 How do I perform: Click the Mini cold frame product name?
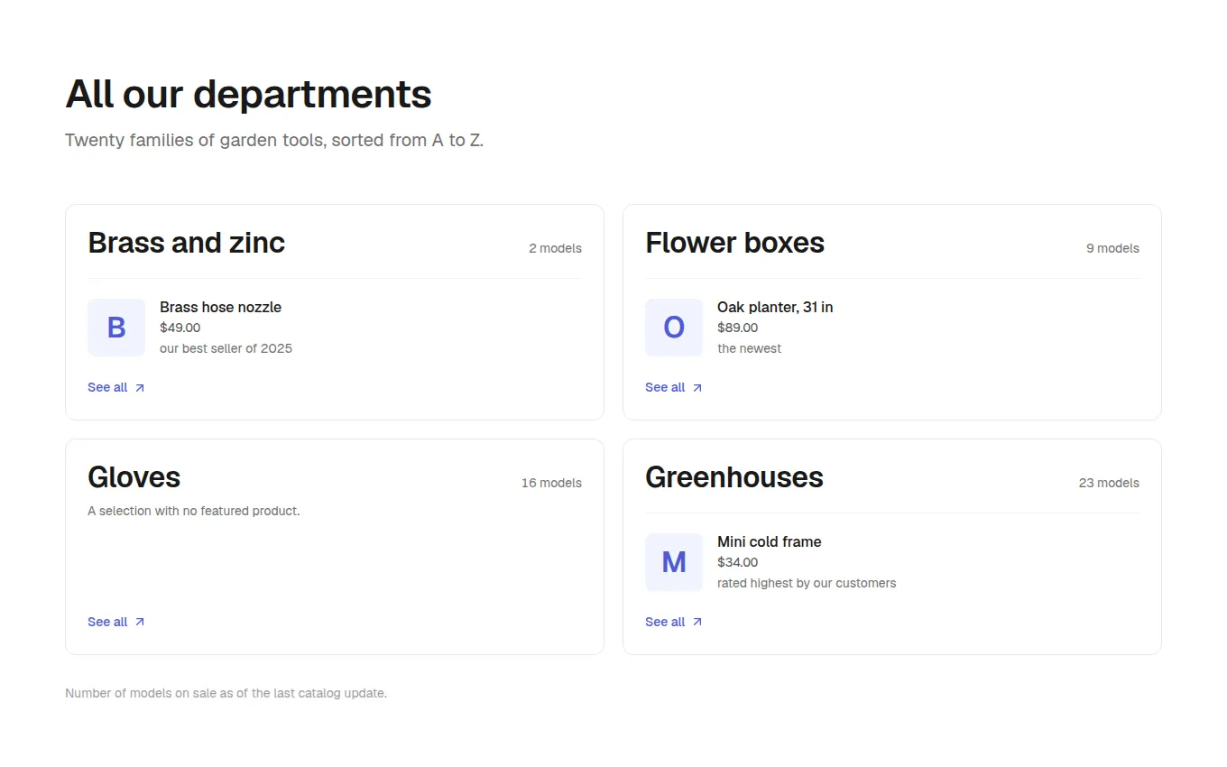(769, 541)
